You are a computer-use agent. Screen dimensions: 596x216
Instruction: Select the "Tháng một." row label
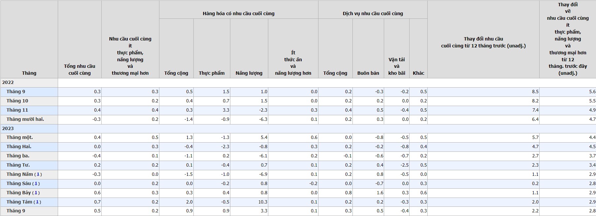coord(19,137)
